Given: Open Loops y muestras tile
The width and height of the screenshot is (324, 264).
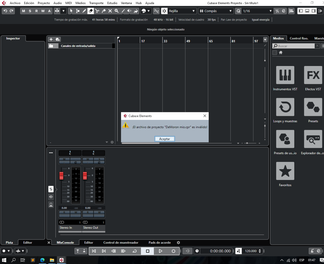Looking at the screenshot, I should click(285, 107).
